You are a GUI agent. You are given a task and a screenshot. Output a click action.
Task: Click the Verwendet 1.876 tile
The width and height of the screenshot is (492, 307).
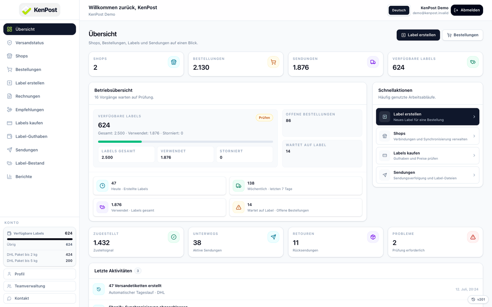coord(186,154)
